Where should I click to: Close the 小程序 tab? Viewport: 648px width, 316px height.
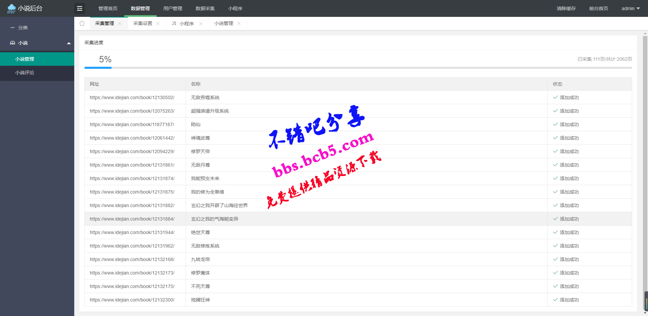pyautogui.click(x=201, y=24)
